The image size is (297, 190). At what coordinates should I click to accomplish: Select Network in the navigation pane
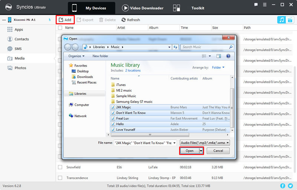tap(80, 116)
